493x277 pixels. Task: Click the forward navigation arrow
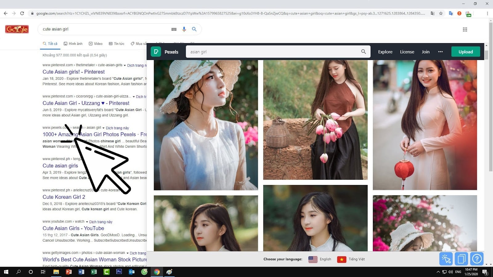[x=14, y=13]
